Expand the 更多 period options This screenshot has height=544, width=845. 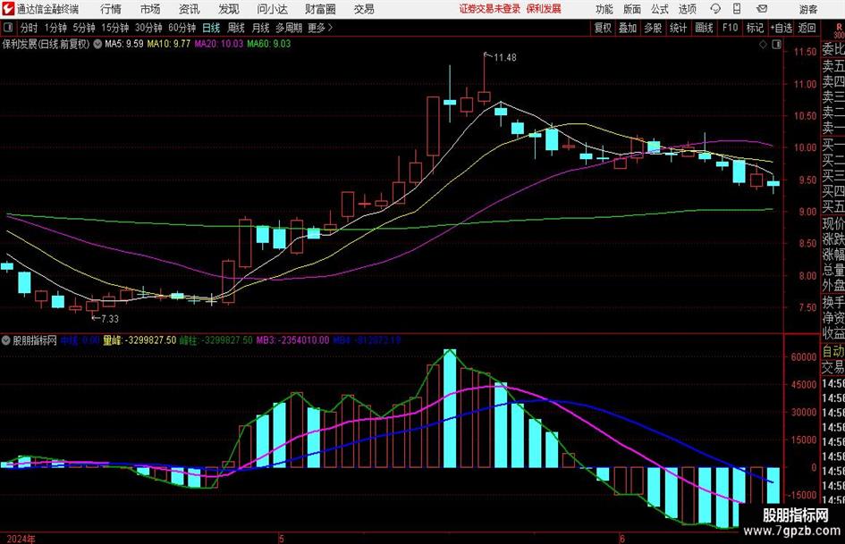coord(320,28)
